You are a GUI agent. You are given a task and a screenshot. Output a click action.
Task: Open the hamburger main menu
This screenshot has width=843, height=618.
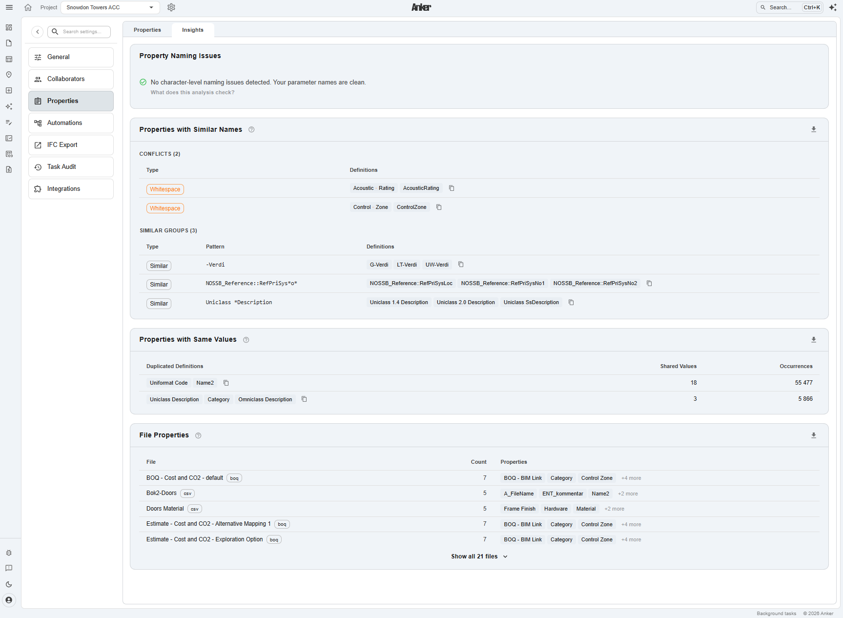(x=9, y=7)
